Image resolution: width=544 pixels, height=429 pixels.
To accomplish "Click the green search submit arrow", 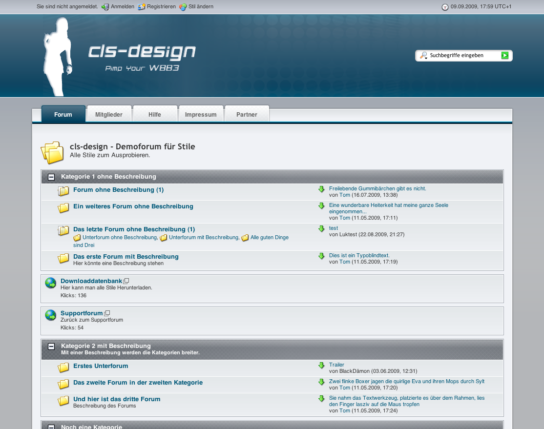I will pos(505,56).
